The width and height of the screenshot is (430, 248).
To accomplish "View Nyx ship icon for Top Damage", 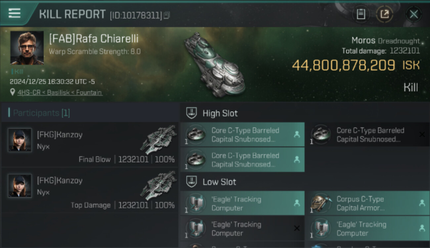I will pyautogui.click(x=159, y=185).
